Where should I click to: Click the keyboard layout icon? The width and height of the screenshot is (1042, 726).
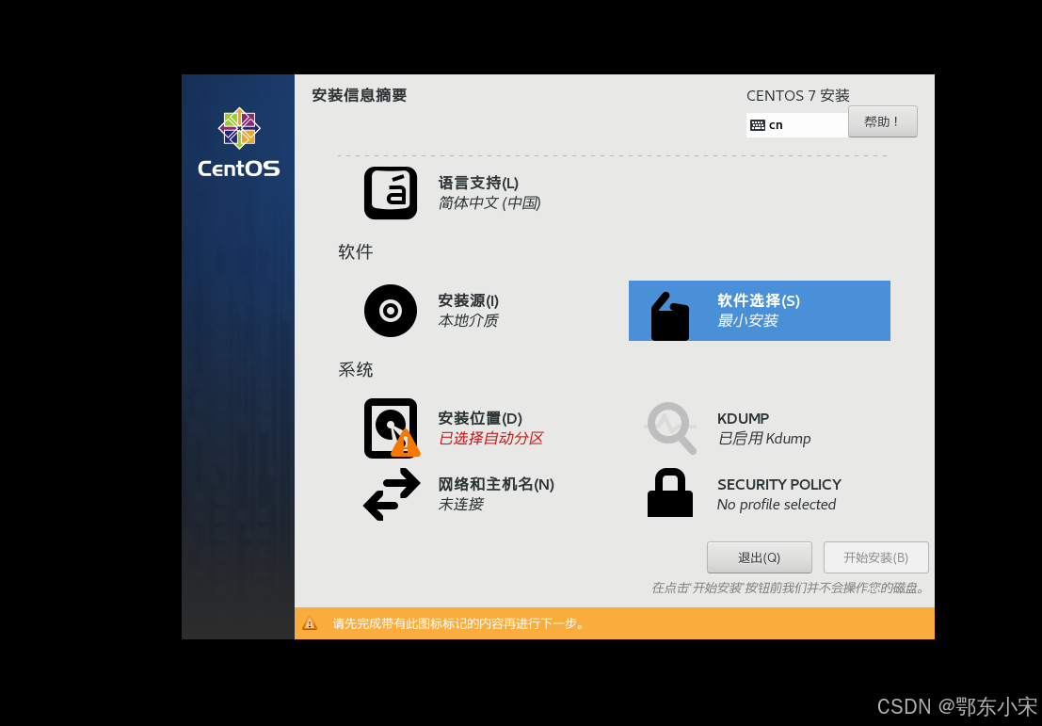click(x=758, y=125)
